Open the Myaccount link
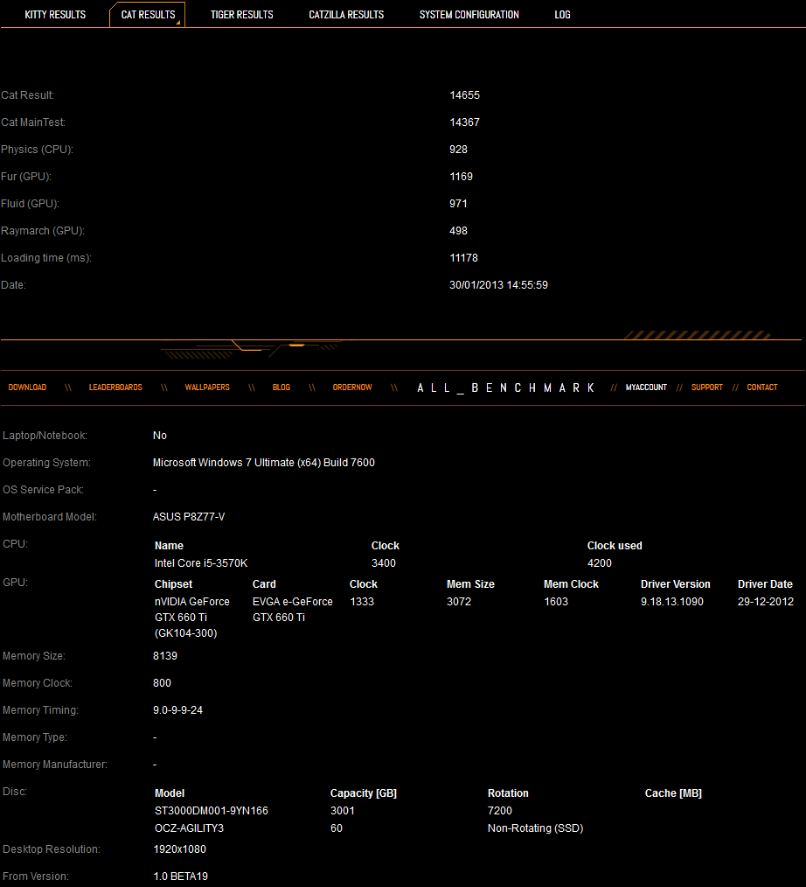Image resolution: width=806 pixels, height=887 pixels. pos(646,388)
